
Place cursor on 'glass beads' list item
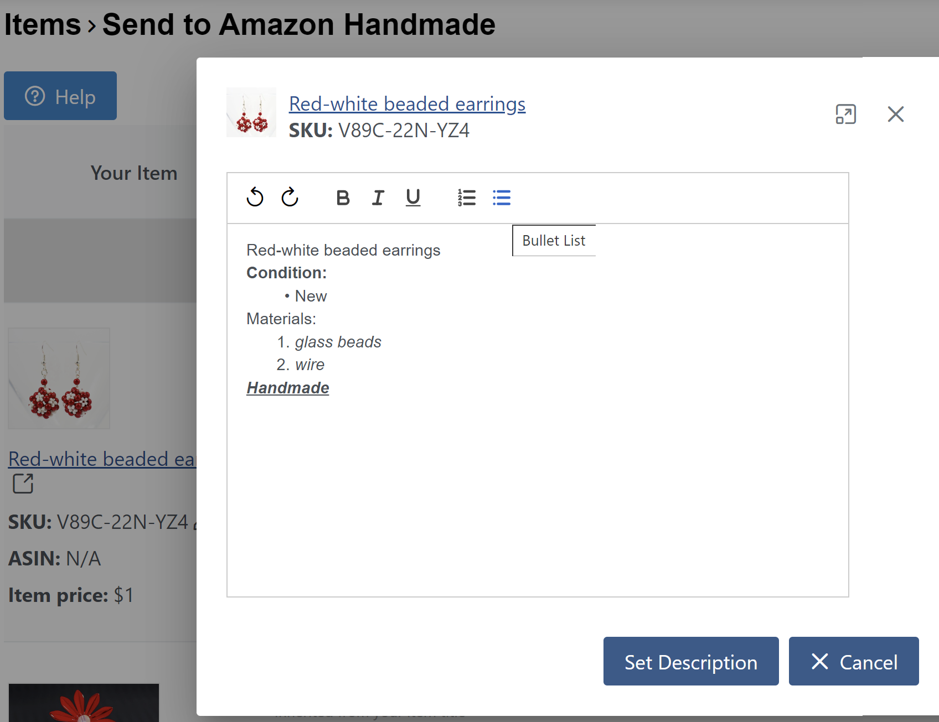(338, 342)
